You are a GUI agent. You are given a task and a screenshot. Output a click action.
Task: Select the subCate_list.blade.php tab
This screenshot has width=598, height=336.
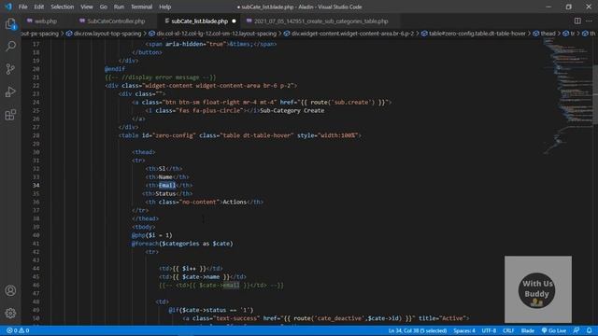click(x=199, y=21)
